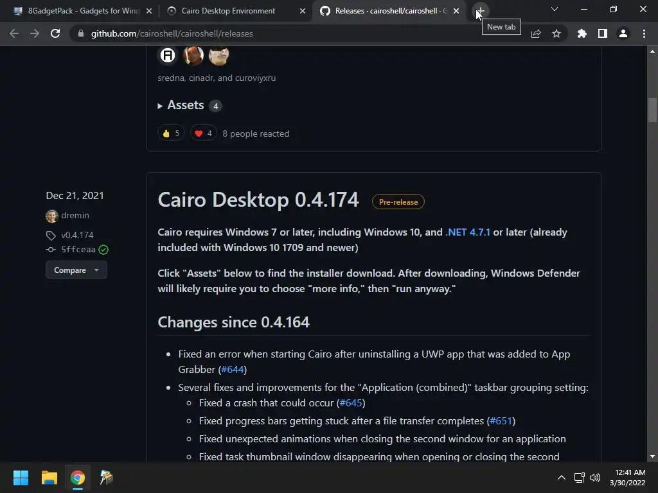Open the .NET 4.7.1 link
This screenshot has height=493, width=658.
468,232
